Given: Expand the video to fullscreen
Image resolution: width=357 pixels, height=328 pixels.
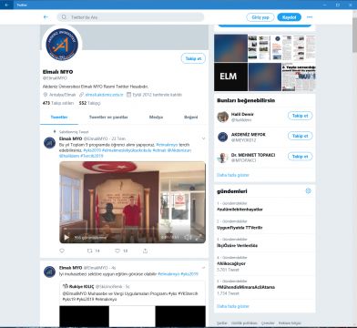Looking at the screenshot, I should click(199, 237).
